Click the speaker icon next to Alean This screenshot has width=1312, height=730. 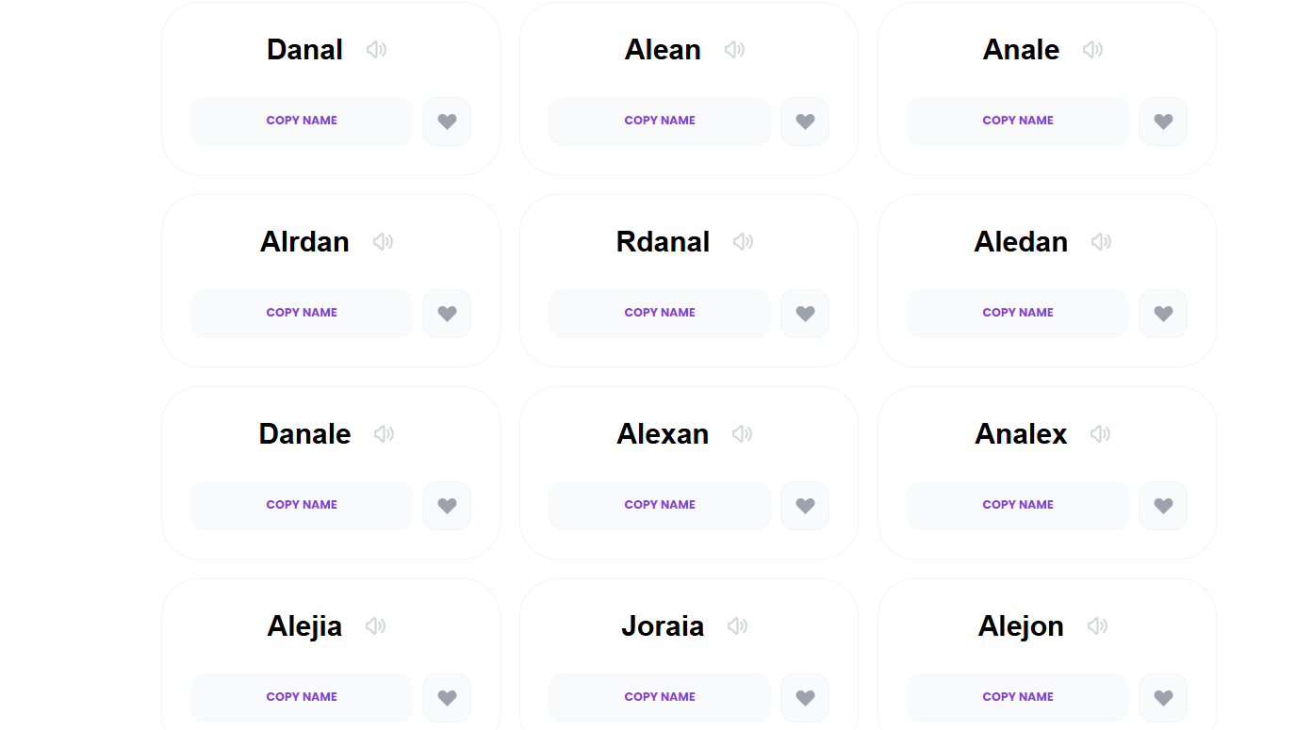pos(734,49)
